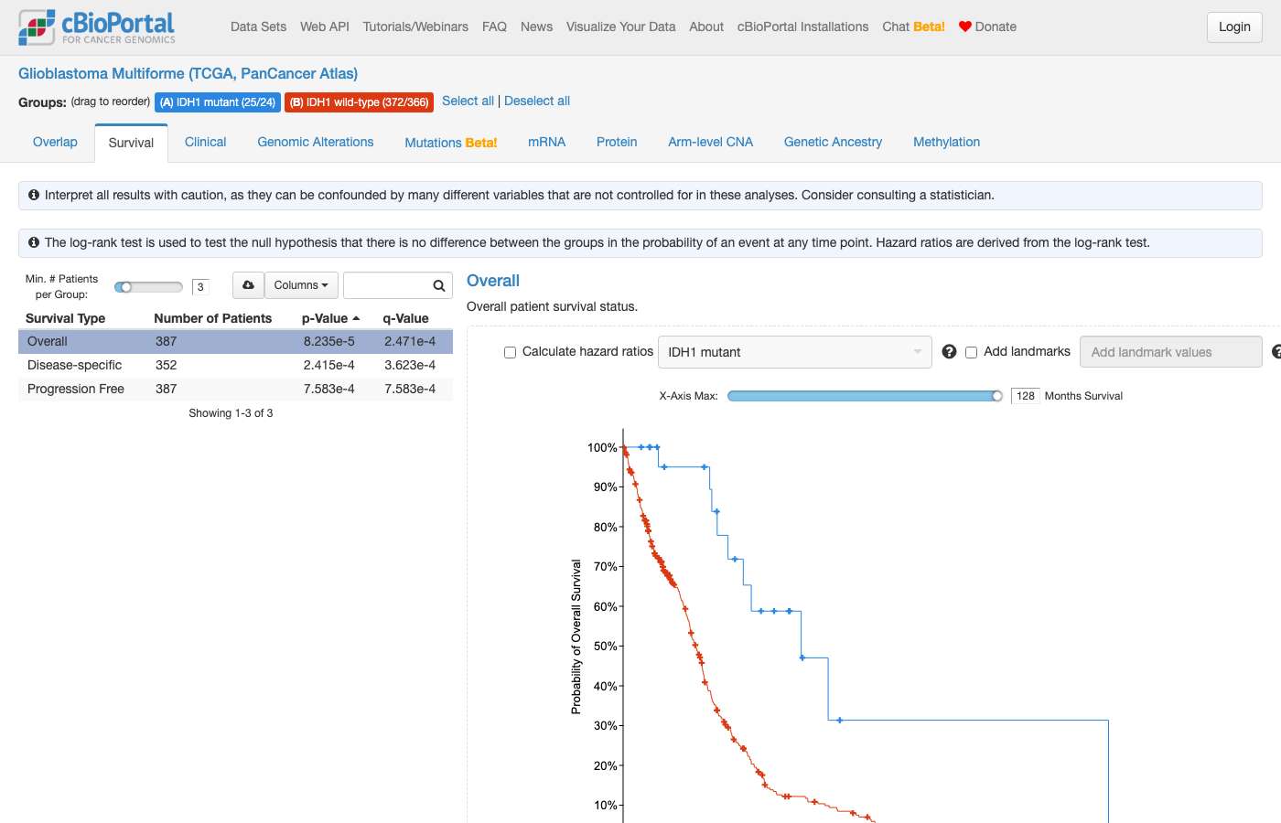
Task: Sort by Number of Patients column header
Action: [x=213, y=318]
